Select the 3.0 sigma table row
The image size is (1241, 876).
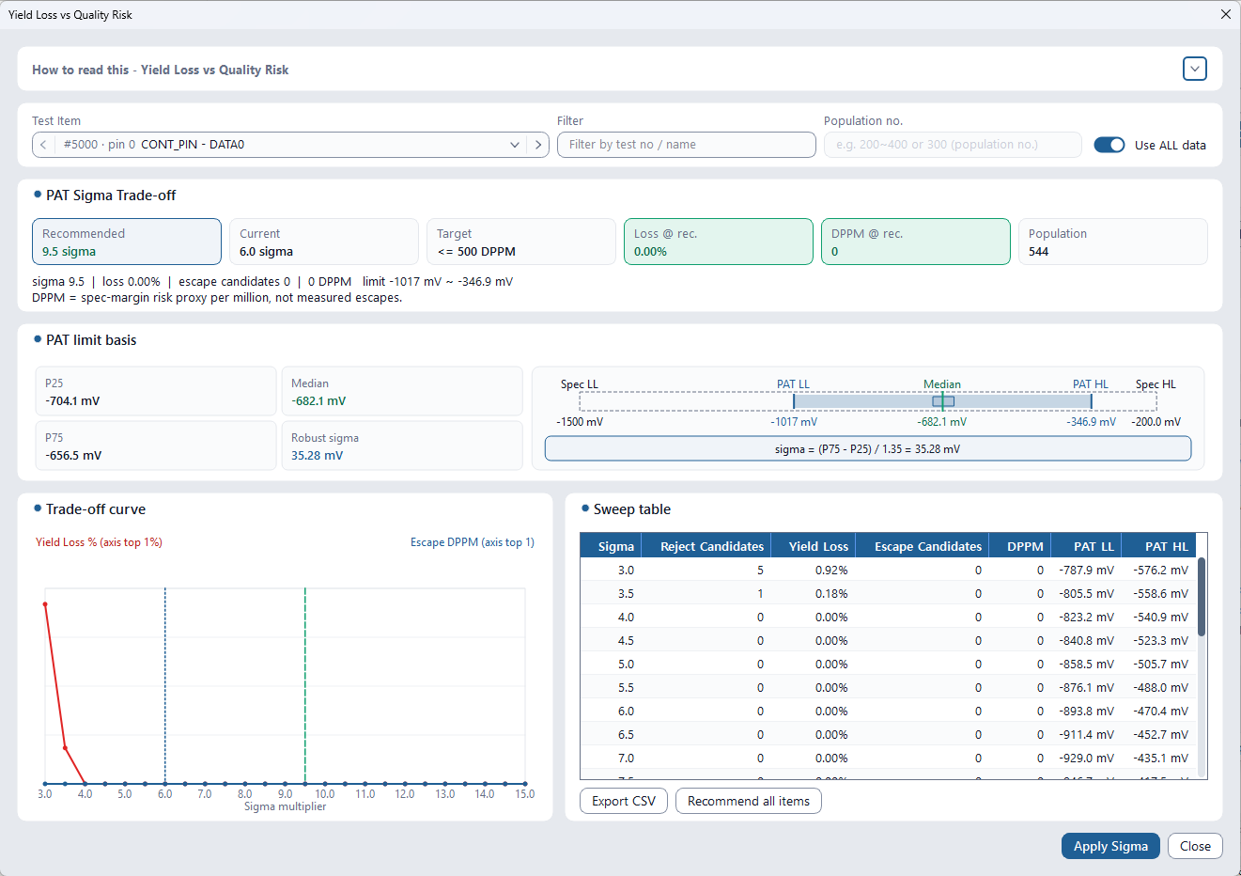(888, 571)
